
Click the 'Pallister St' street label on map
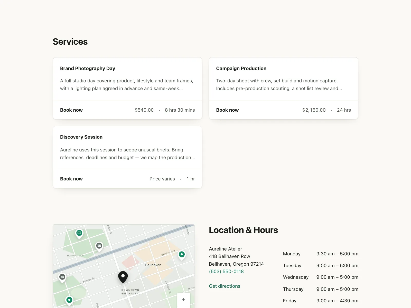pyautogui.click(x=168, y=287)
